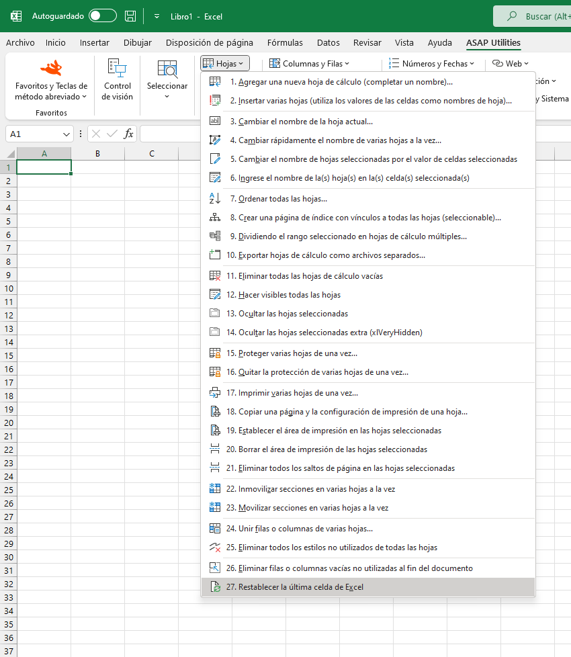Select 'Ingrese el nombre de la(s) hoja(s)' item

(x=368, y=177)
